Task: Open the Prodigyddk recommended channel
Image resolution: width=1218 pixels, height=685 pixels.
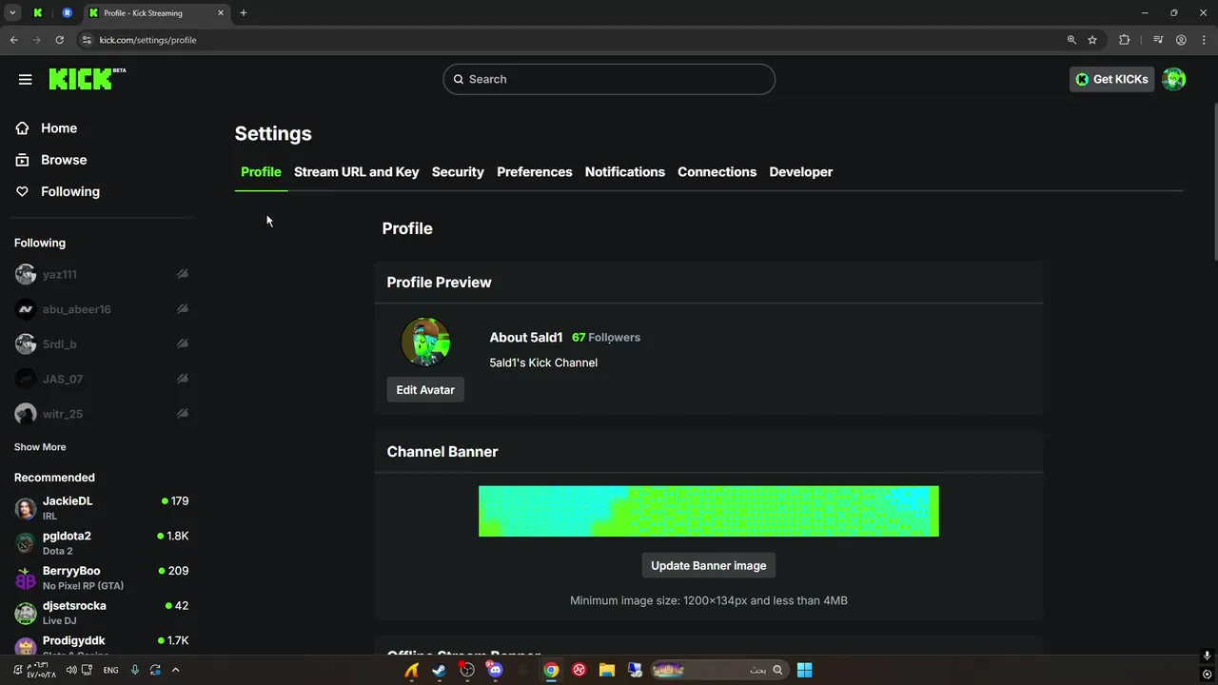Action: pos(101,646)
